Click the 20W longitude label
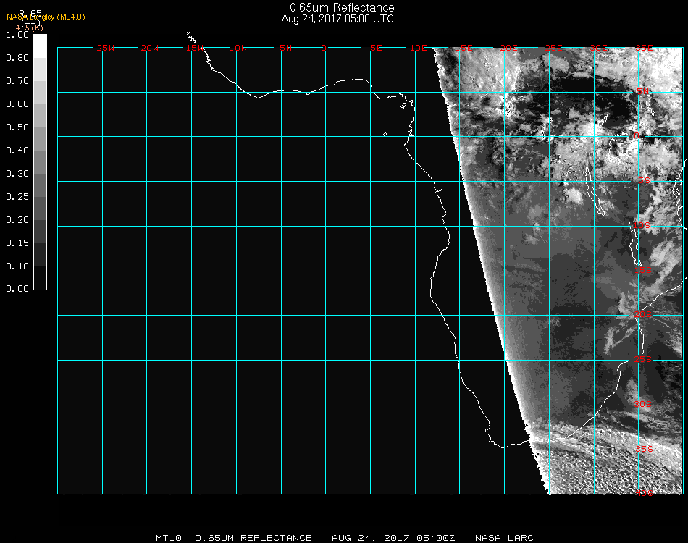 [150, 48]
